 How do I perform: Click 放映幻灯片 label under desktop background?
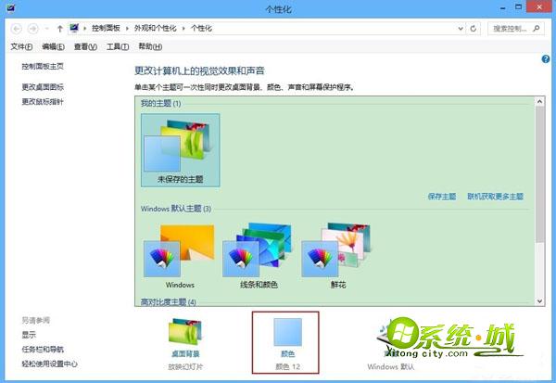pyautogui.click(x=185, y=366)
